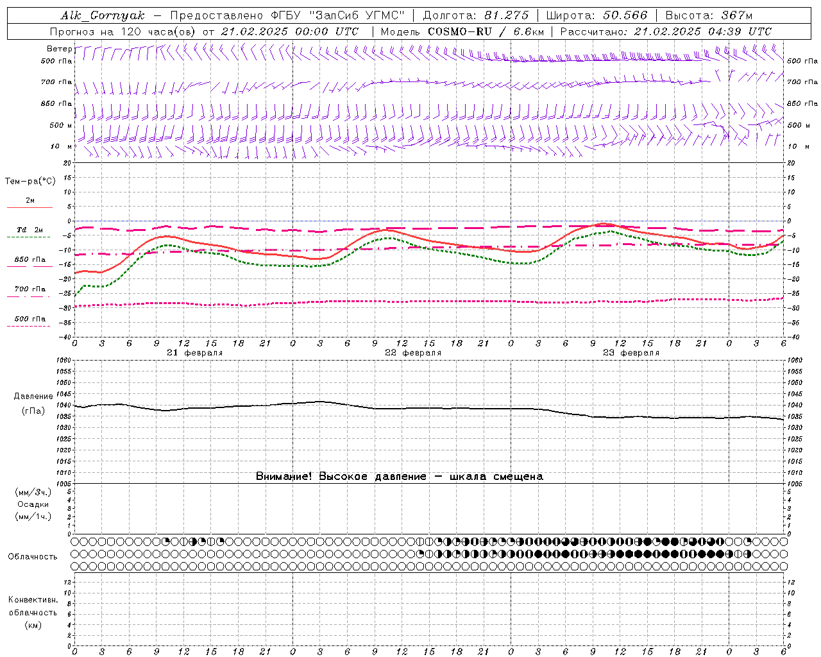Click the '(гПа)' unit label under Давление

pyautogui.click(x=33, y=411)
